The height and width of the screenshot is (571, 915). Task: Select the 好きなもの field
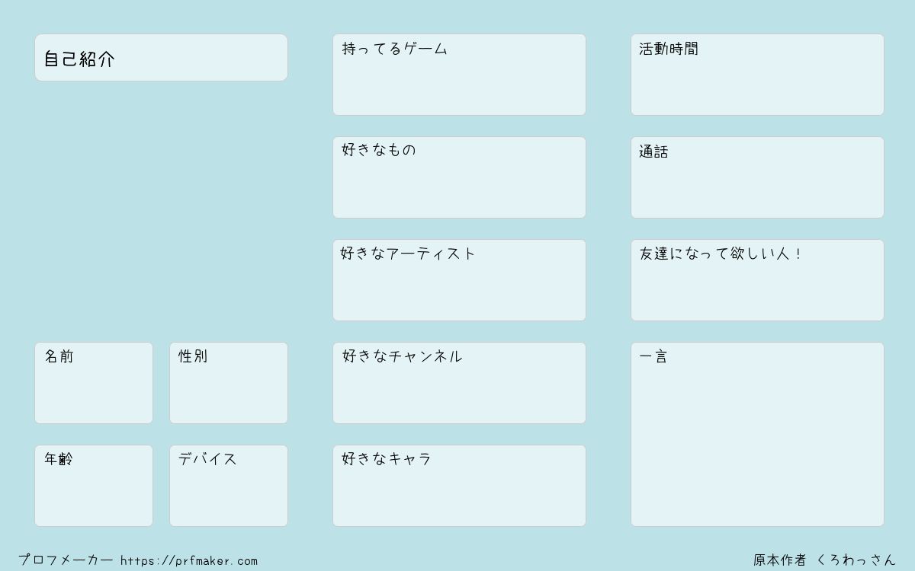459,177
